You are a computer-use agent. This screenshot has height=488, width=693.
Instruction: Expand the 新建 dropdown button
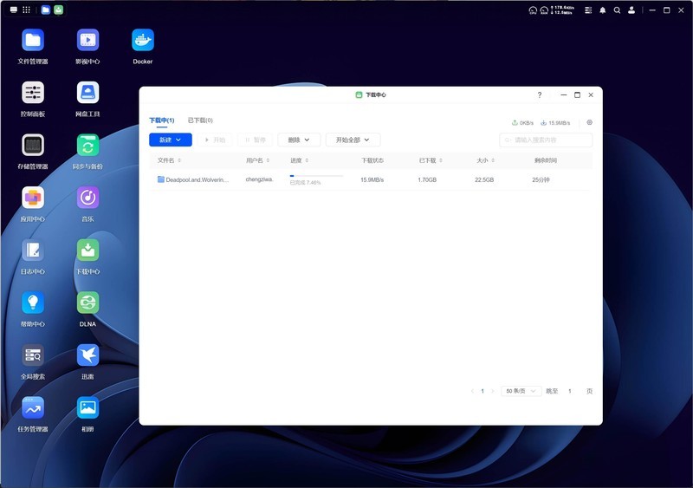(x=171, y=140)
